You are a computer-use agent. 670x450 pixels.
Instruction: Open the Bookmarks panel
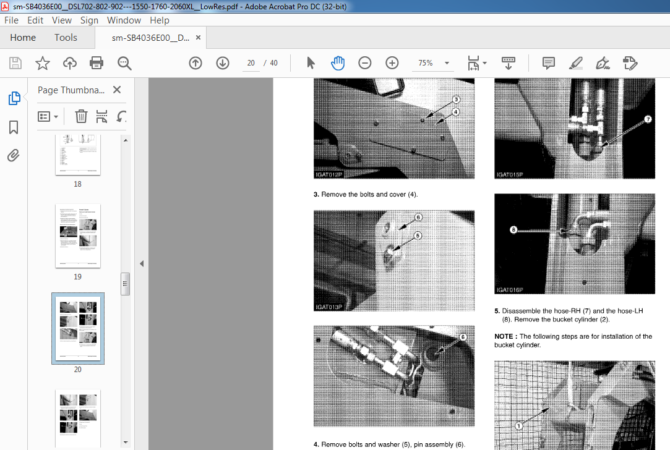(x=14, y=127)
